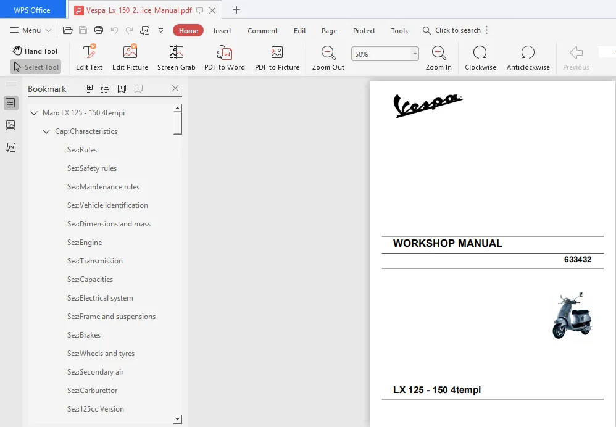
Task: Open the 'Sez:Electrical system' bookmark
Action: pyautogui.click(x=100, y=298)
